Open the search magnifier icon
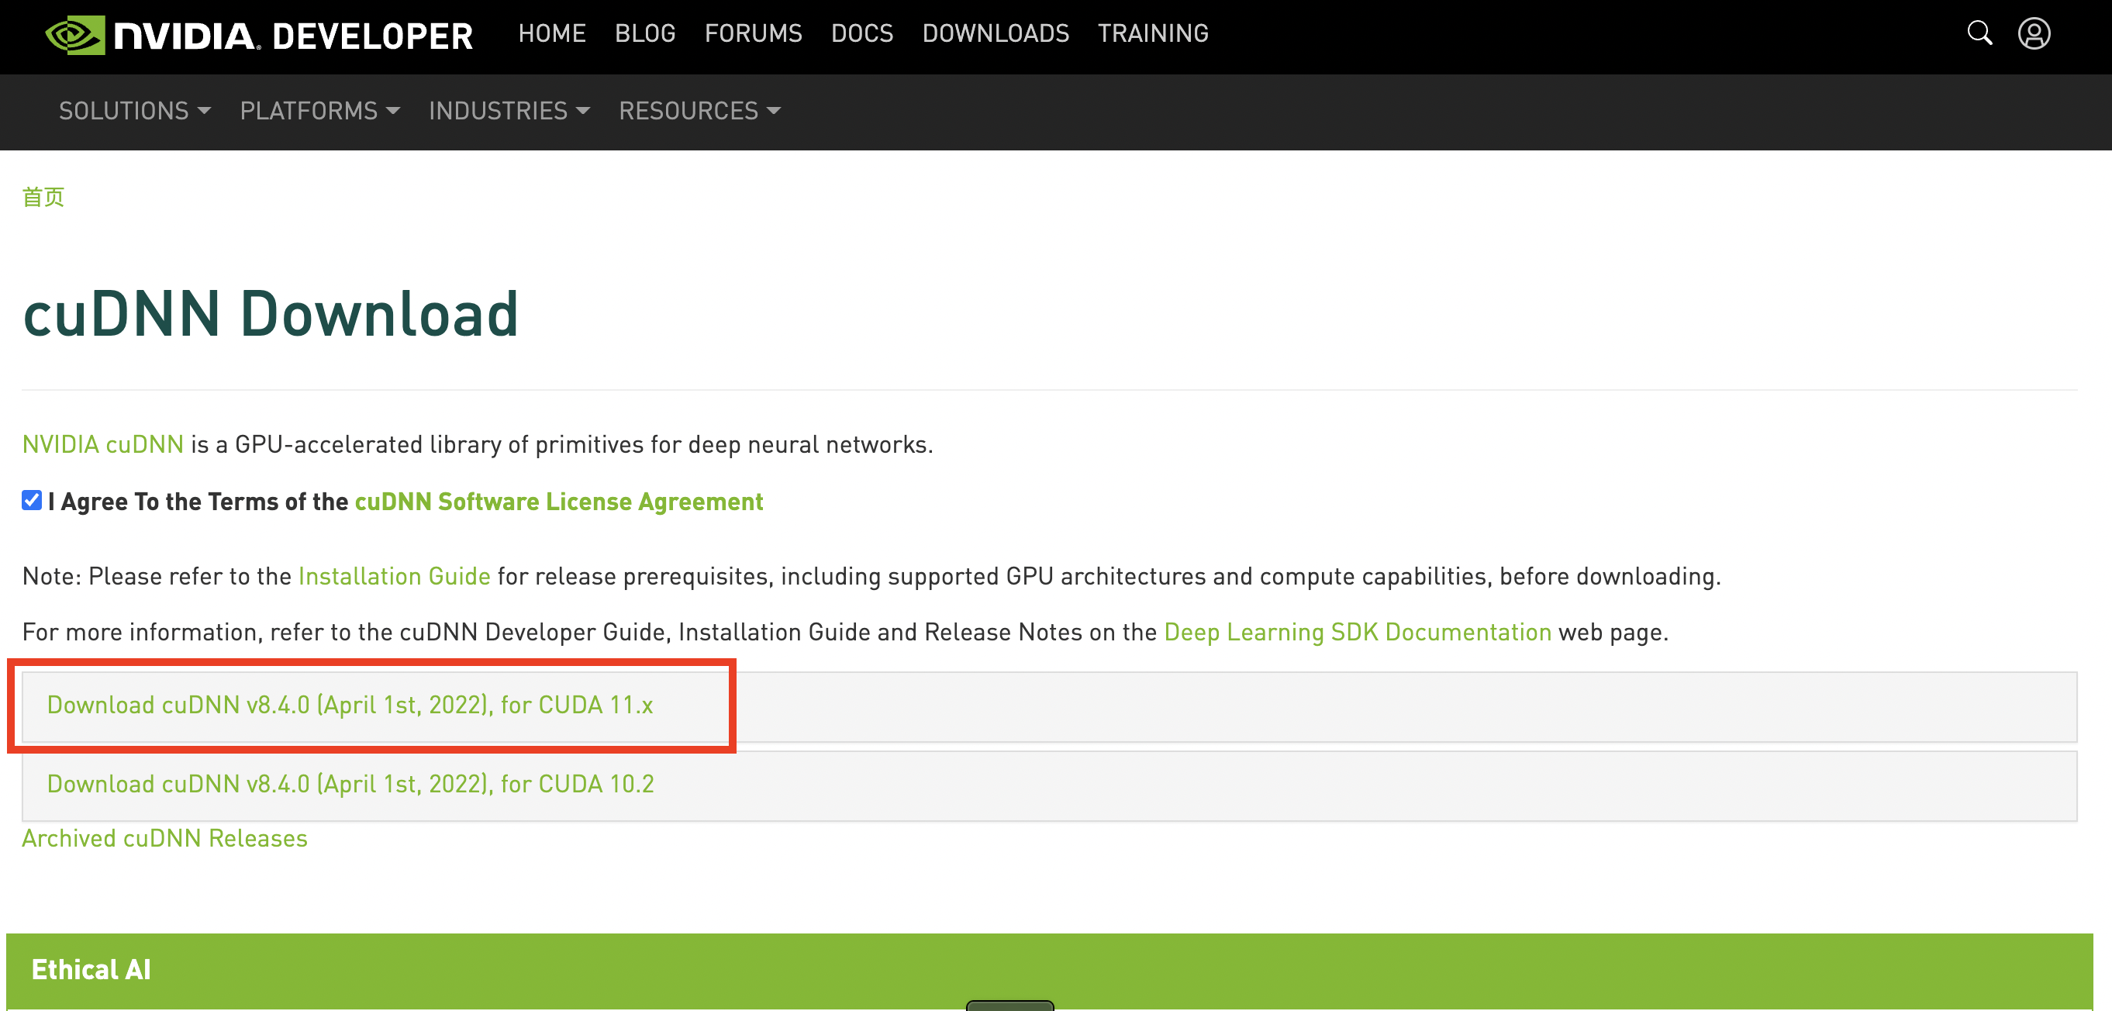The width and height of the screenshot is (2112, 1011). point(1979,33)
